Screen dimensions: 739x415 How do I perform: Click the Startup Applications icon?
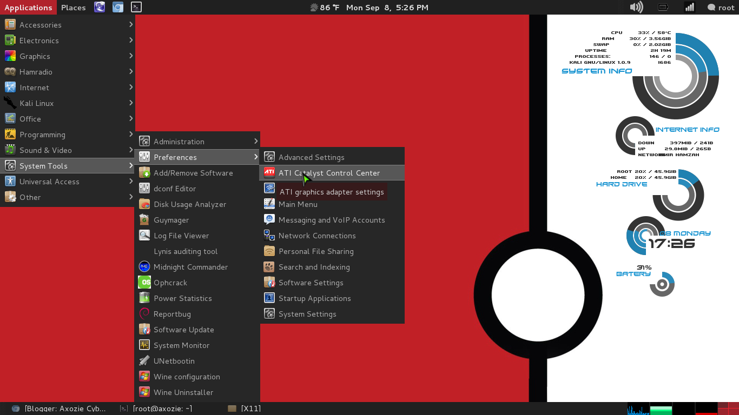[269, 298]
